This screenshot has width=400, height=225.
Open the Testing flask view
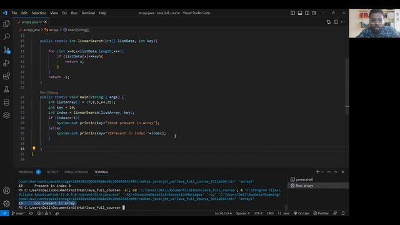point(6,89)
